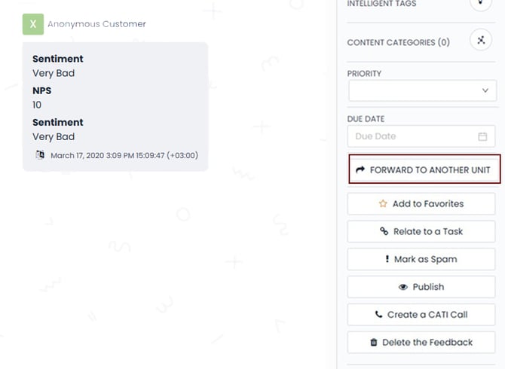This screenshot has width=505, height=369.
Task: Click into the Due Date field
Action: 421,136
